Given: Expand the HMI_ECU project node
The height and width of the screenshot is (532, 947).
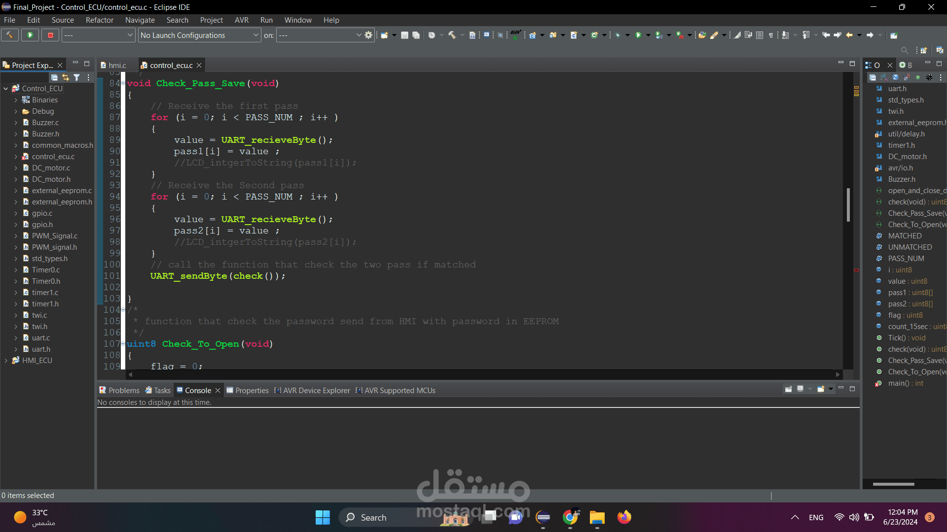Looking at the screenshot, I should 6,361.
